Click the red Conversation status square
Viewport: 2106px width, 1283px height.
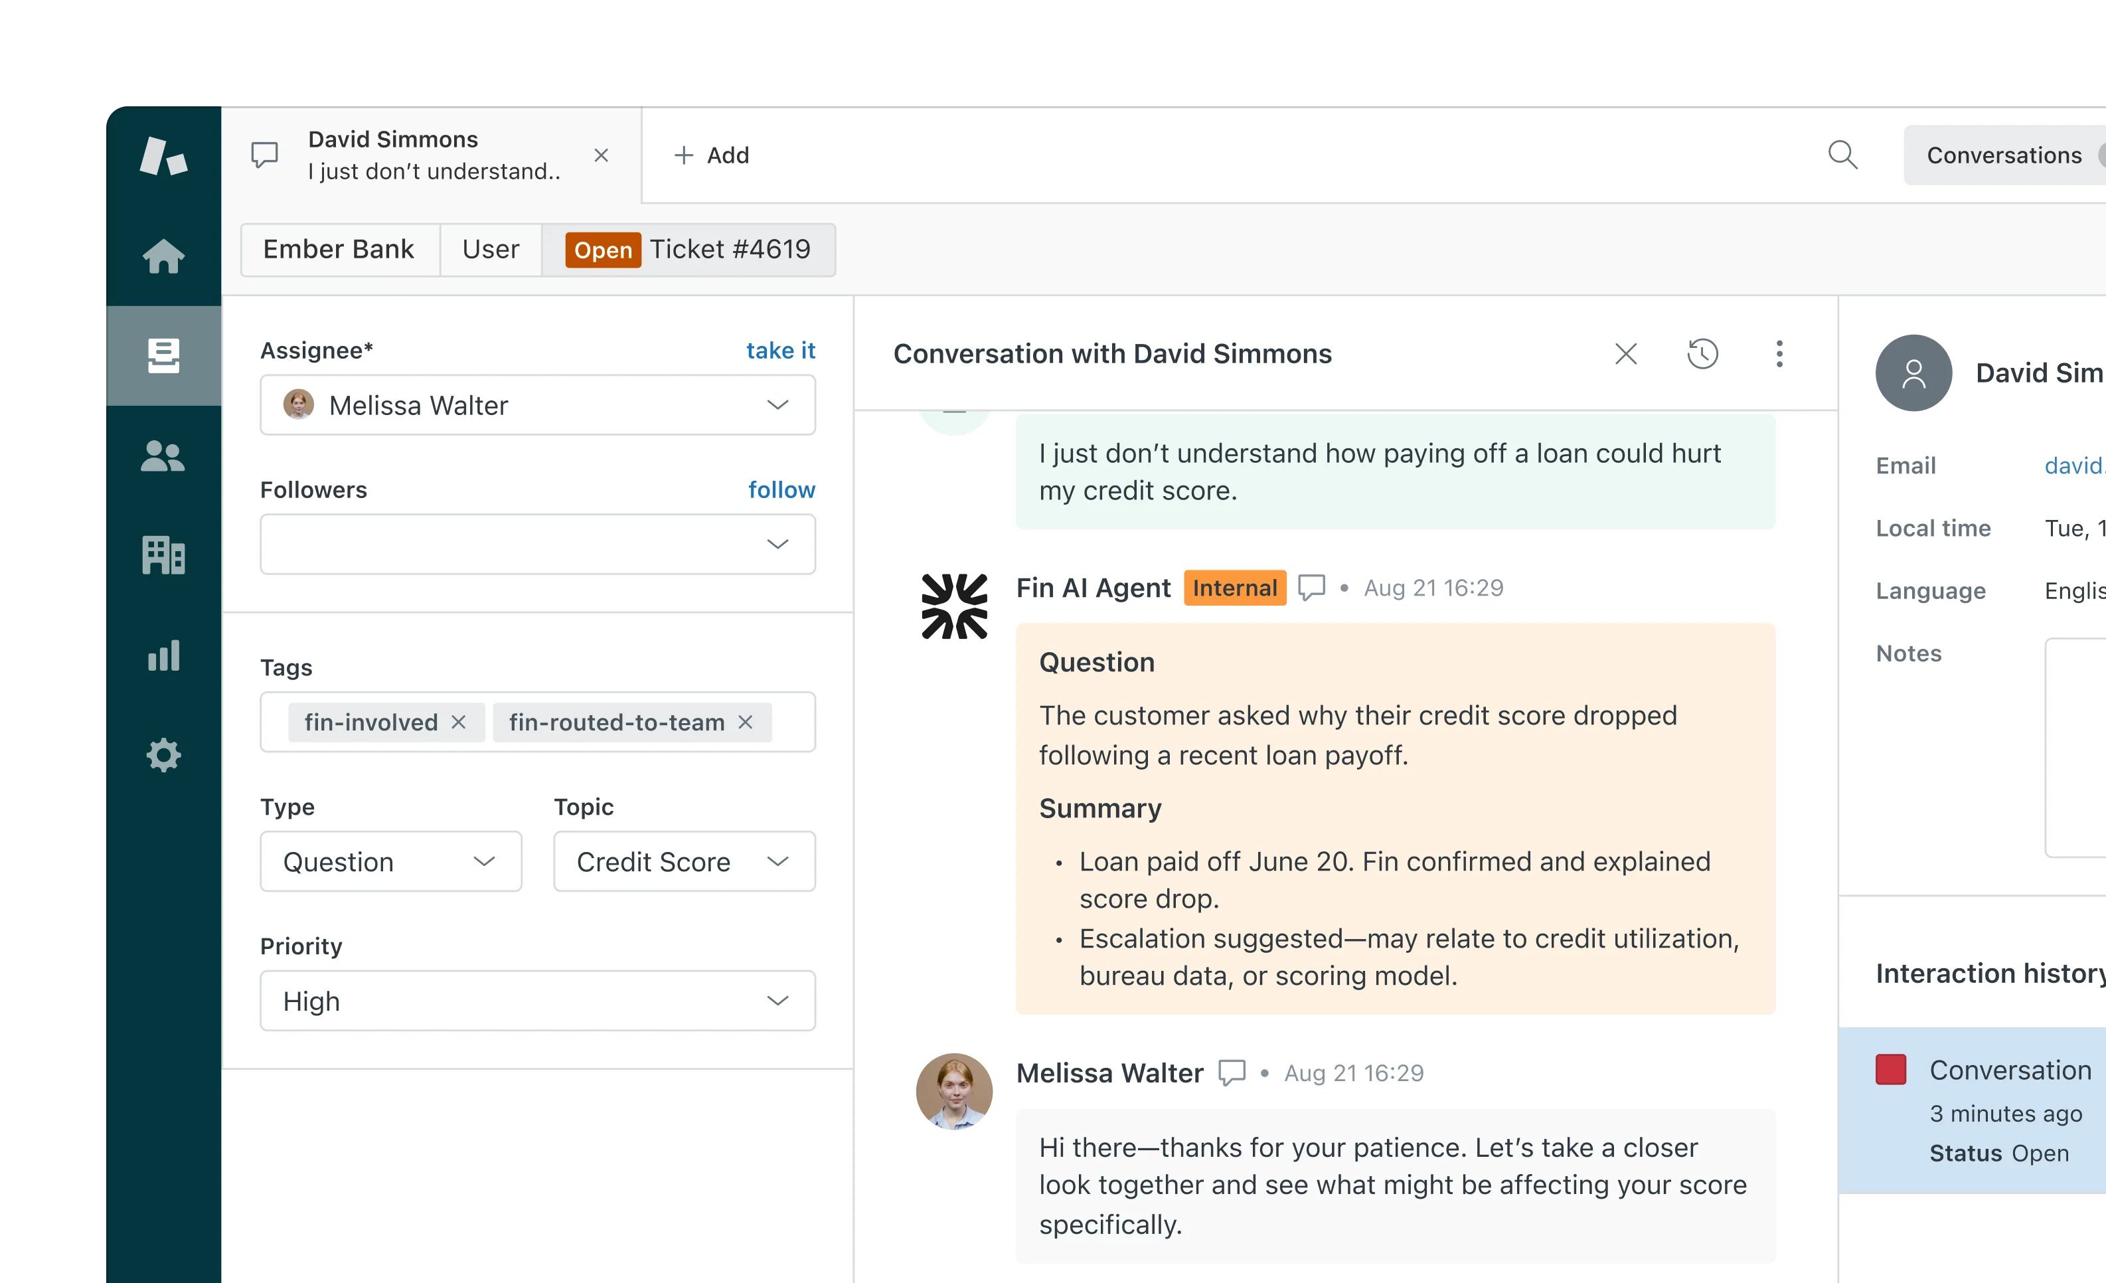1890,1069
